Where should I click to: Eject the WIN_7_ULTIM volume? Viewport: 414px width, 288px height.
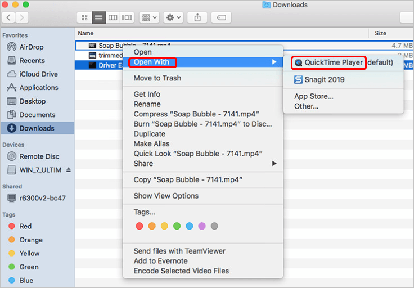(x=69, y=170)
